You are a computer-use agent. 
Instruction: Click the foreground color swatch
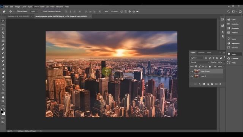(x=2, y=112)
